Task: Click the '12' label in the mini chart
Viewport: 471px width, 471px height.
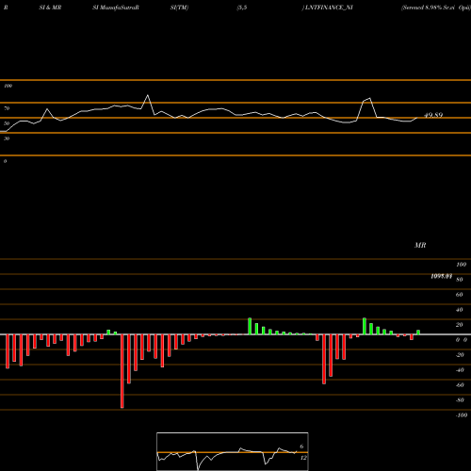Action: (303, 458)
